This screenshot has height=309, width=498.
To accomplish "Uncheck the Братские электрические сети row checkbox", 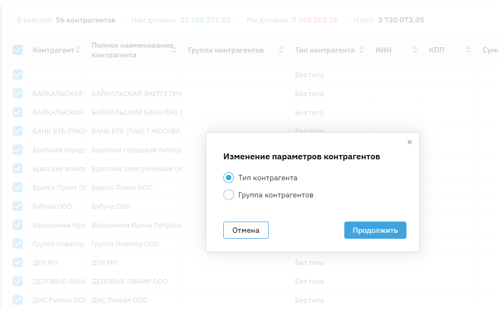I will point(18,168).
